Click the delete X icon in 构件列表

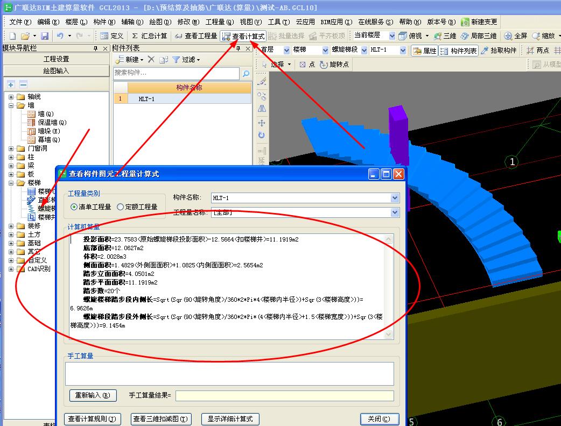click(151, 59)
